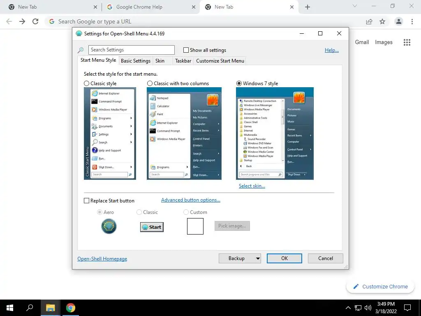The width and height of the screenshot is (421, 316).
Task: Open the Taskbar tab
Action: tap(183, 61)
